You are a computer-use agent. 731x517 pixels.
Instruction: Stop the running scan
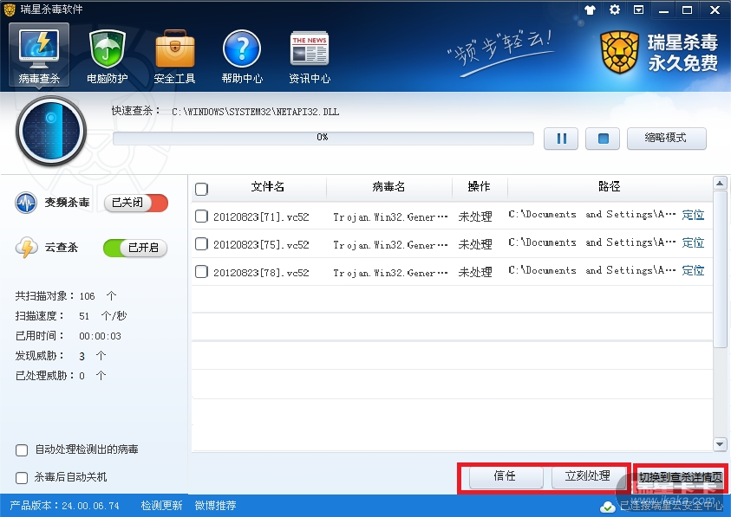603,139
